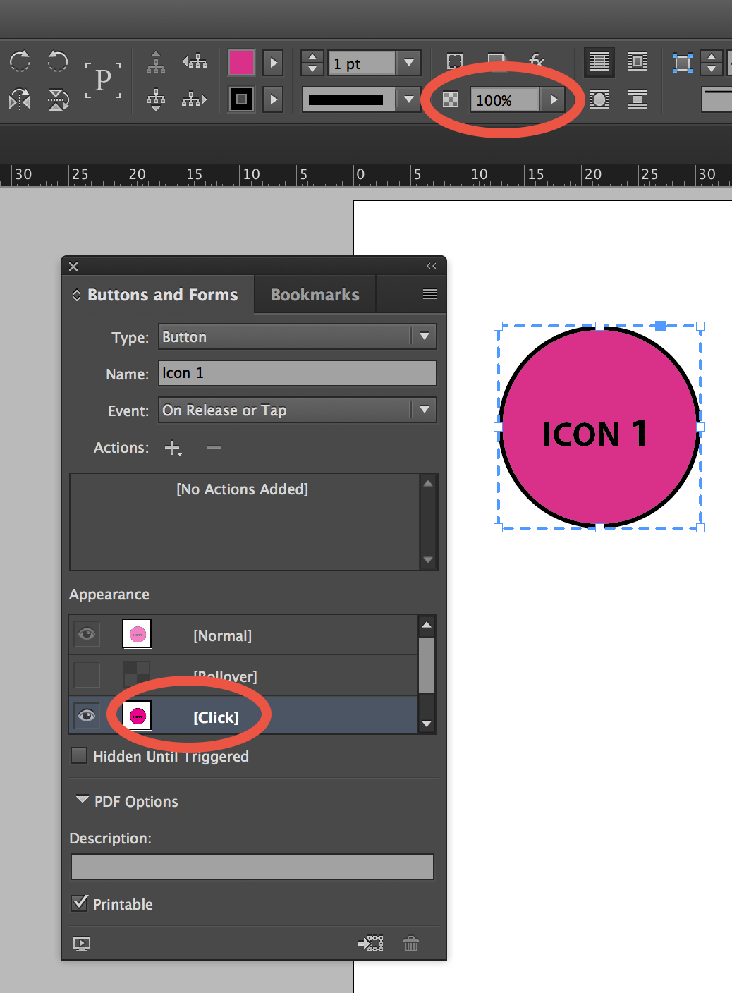Click the empty [Rollover] state thumbnail
732x993 pixels.
137,674
